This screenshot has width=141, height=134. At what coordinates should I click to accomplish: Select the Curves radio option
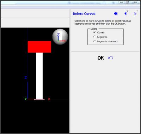click(x=94, y=32)
